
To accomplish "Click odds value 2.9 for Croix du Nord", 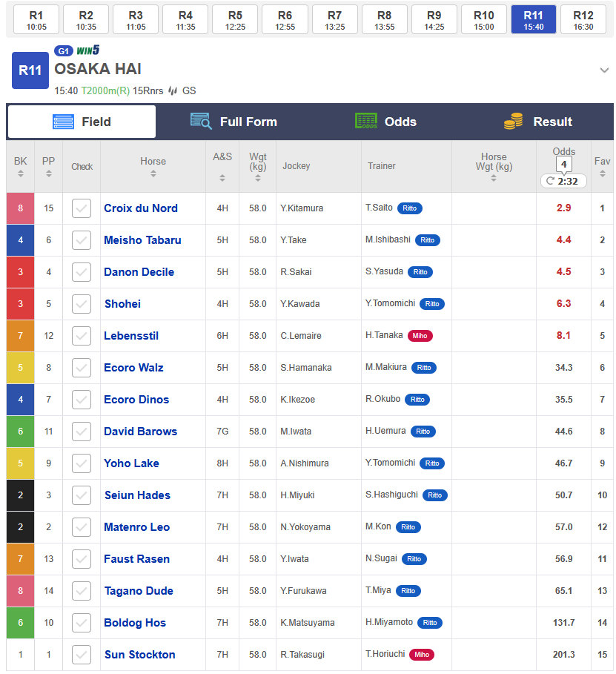I will pyautogui.click(x=563, y=208).
